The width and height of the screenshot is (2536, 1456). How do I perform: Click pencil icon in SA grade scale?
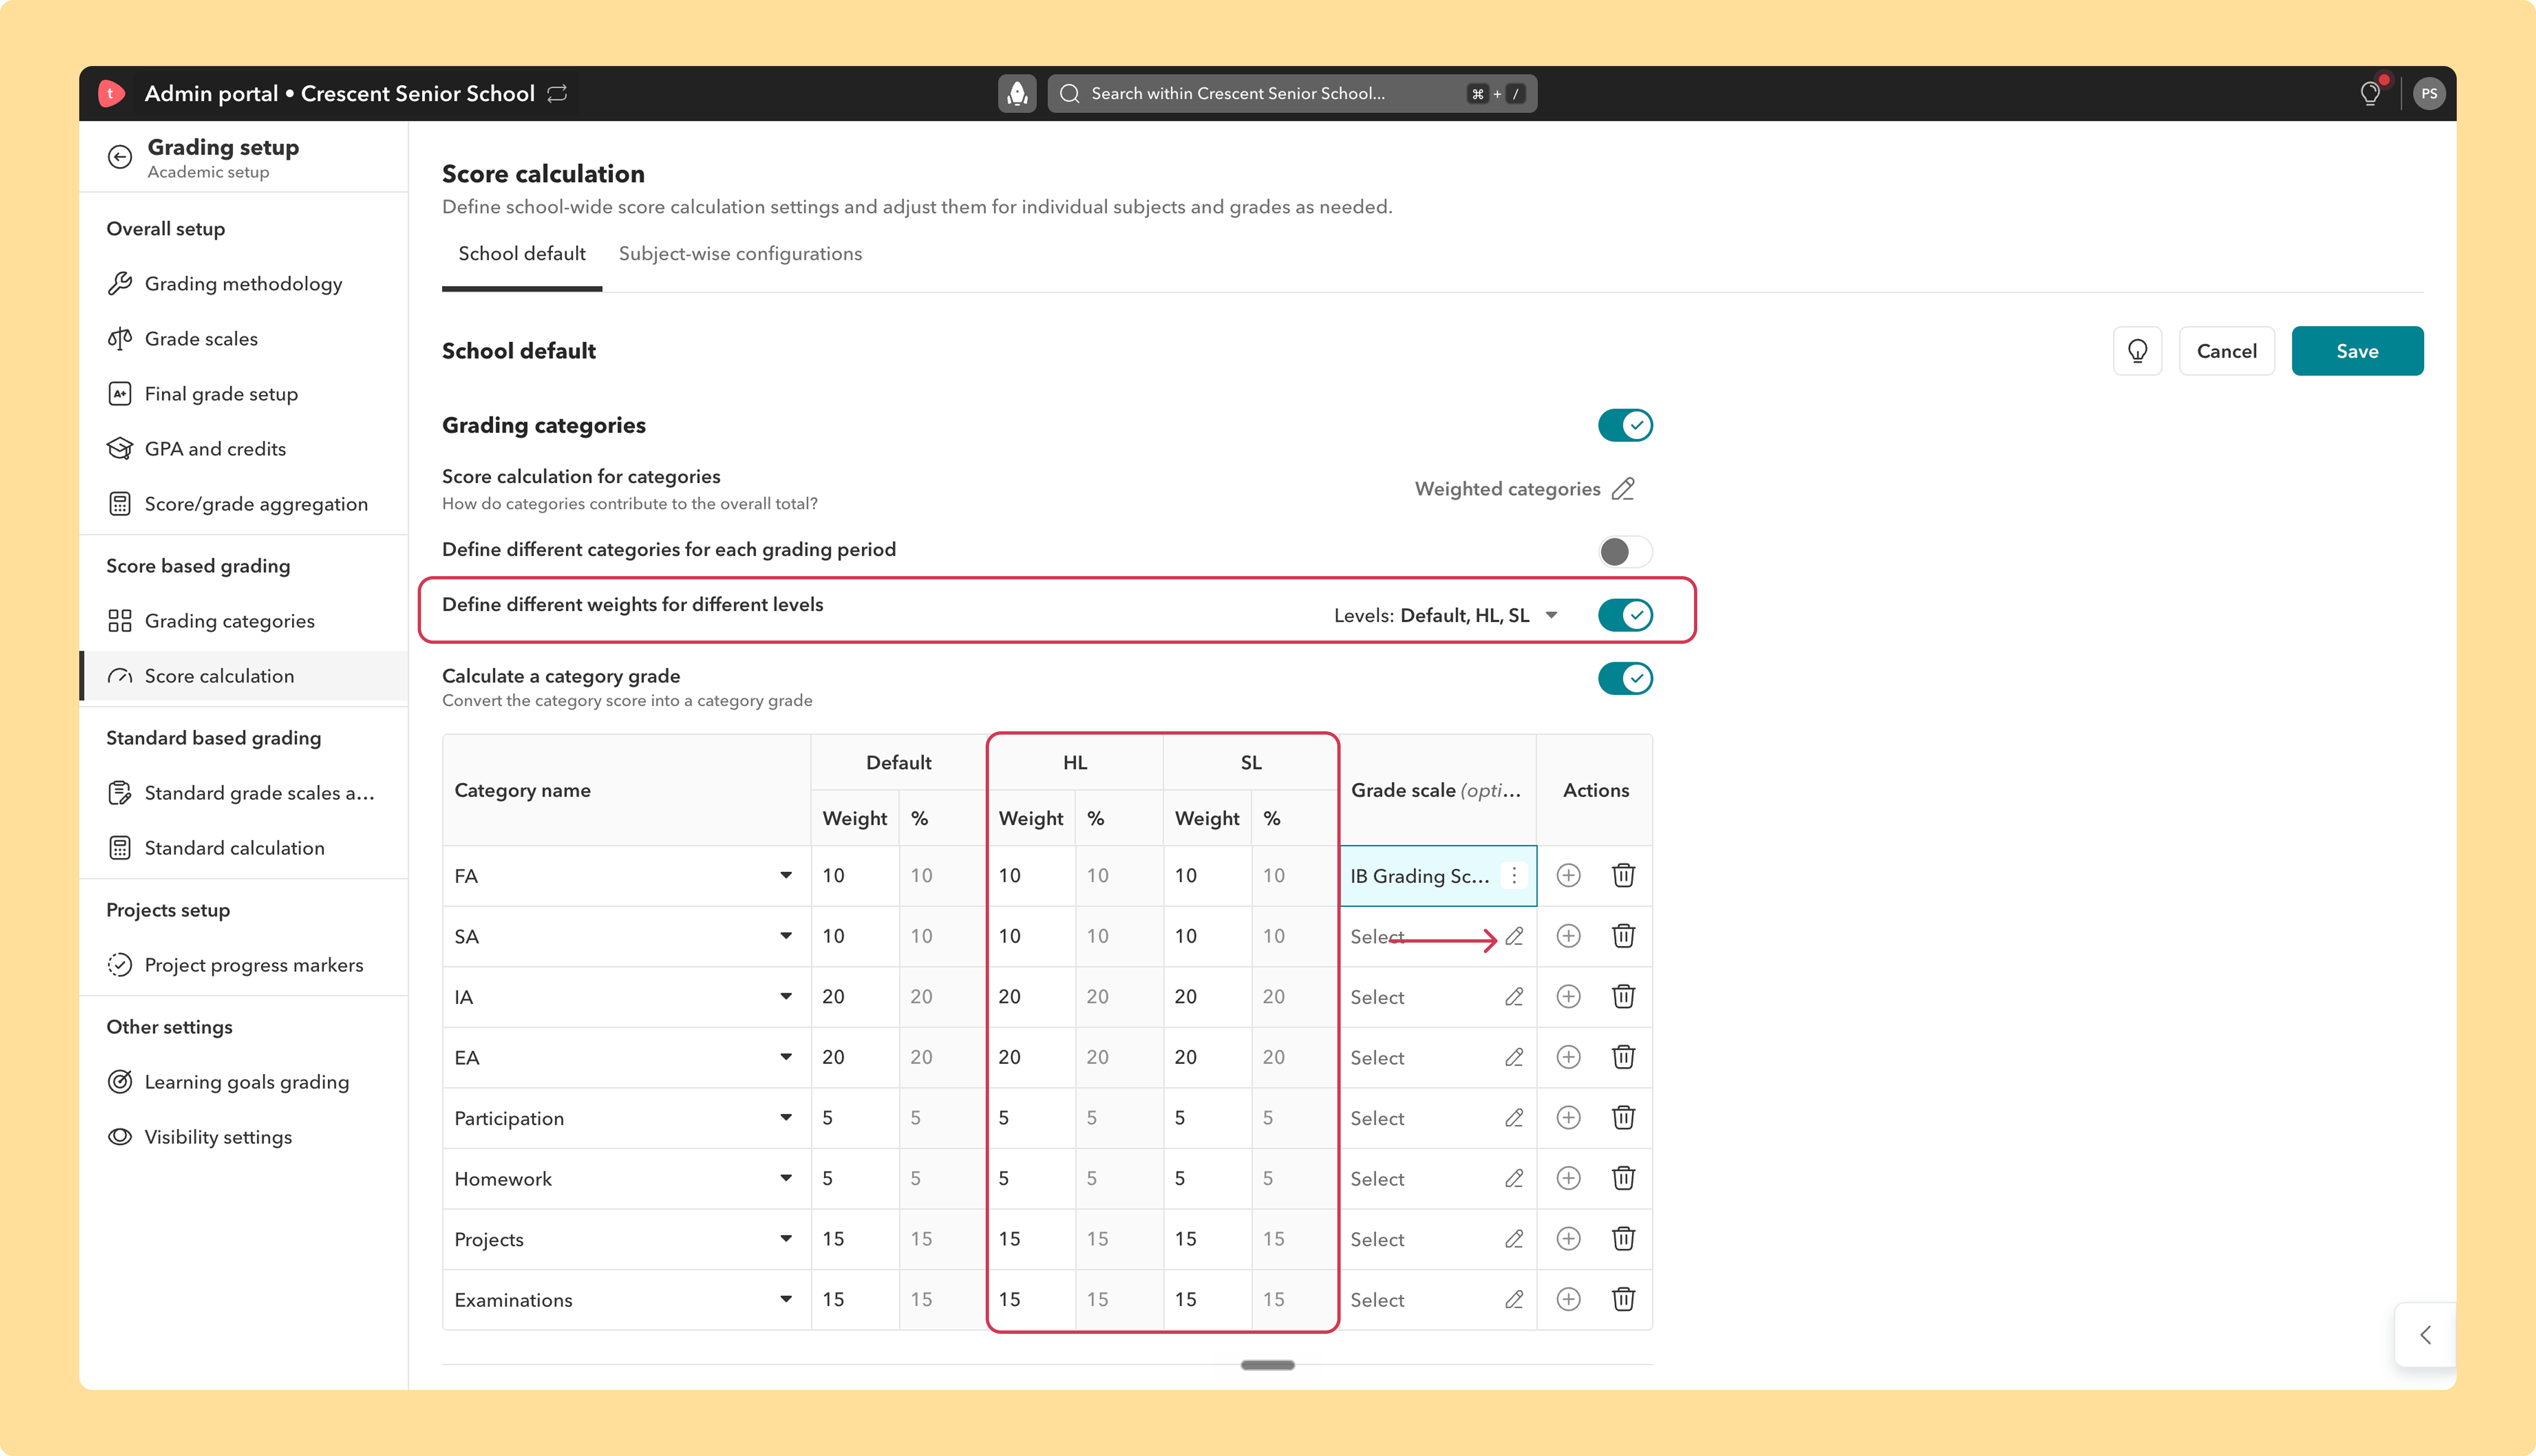coord(1514,937)
